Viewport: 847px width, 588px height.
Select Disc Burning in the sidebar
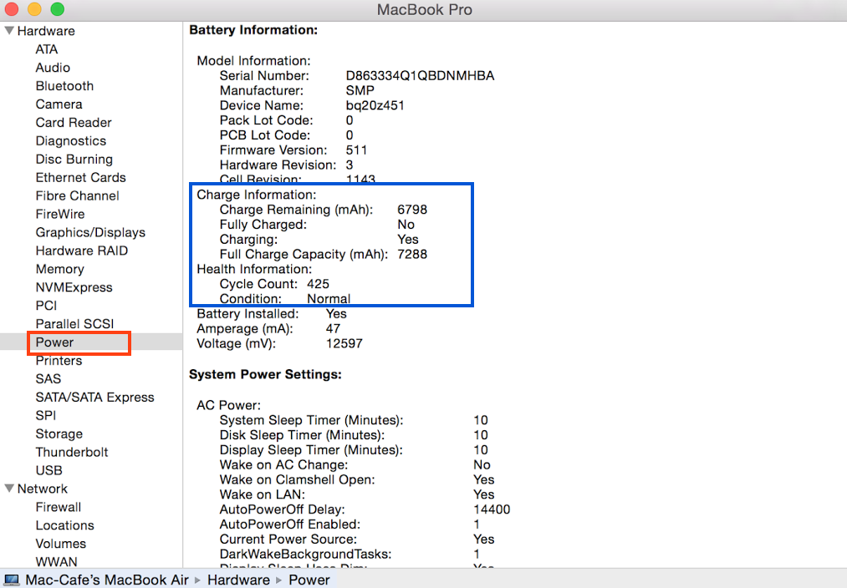click(74, 160)
